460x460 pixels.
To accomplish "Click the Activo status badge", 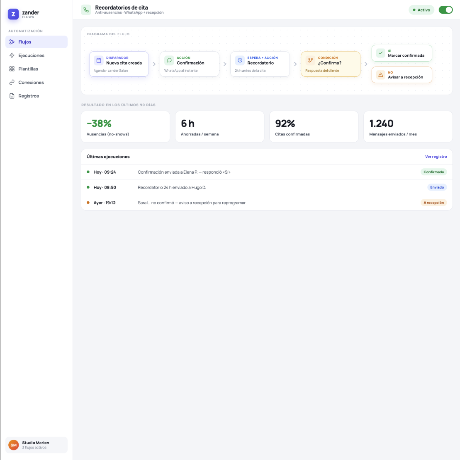I will 421,10.
